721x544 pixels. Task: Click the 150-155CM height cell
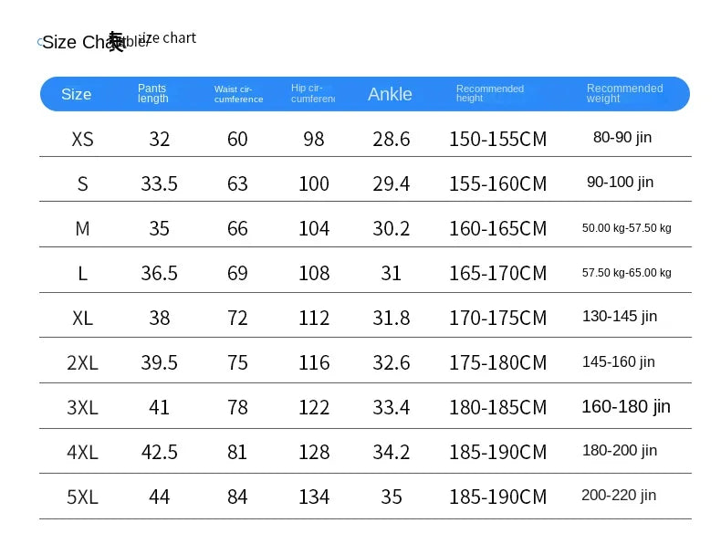[x=497, y=139]
